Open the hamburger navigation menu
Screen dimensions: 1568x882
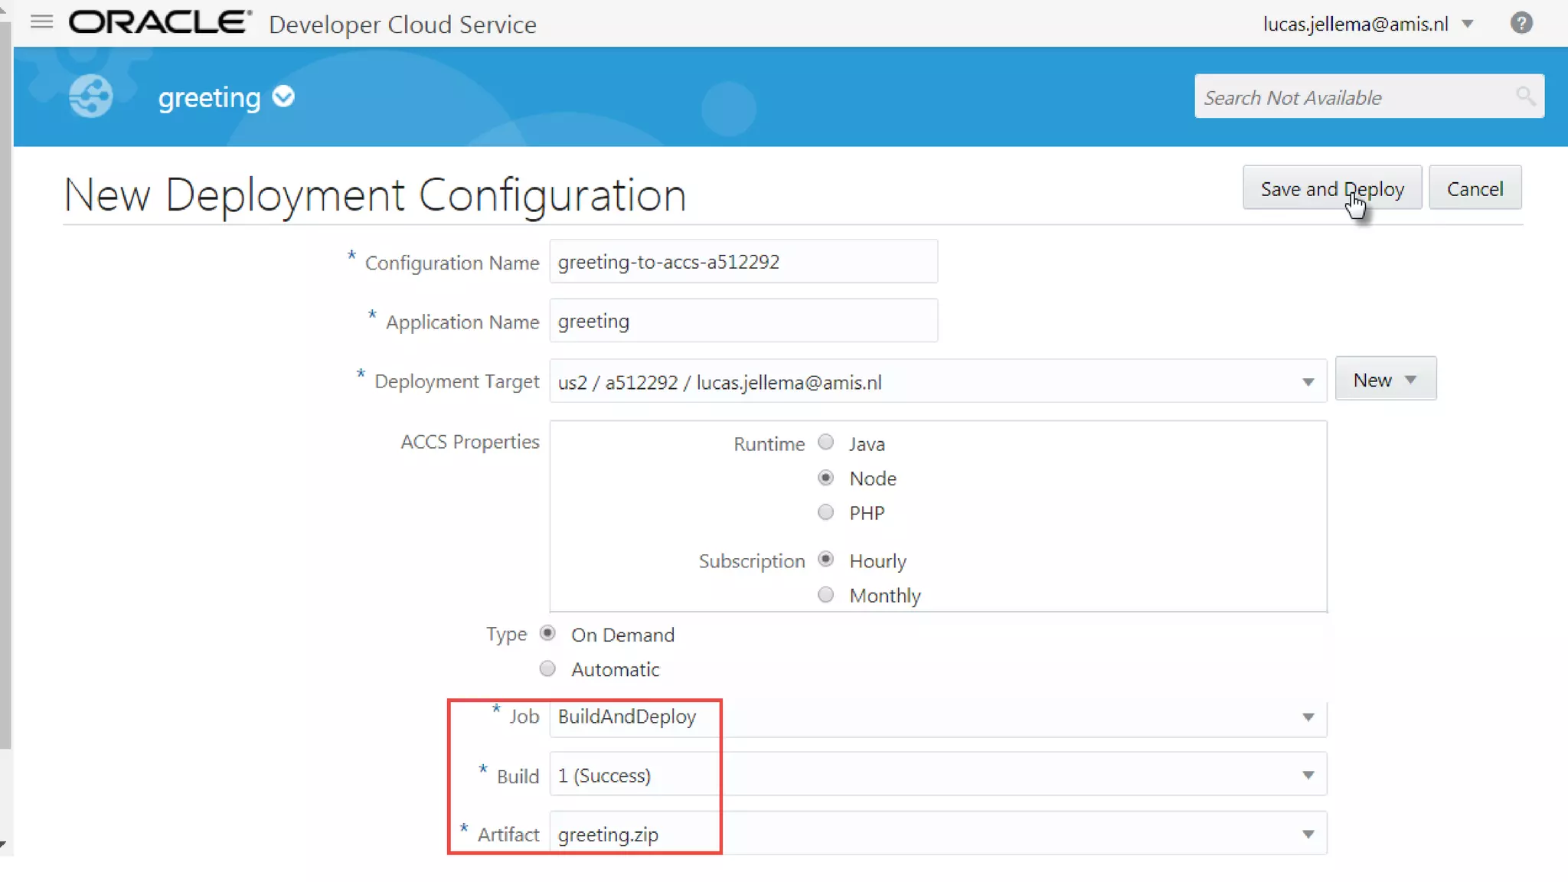(x=41, y=22)
